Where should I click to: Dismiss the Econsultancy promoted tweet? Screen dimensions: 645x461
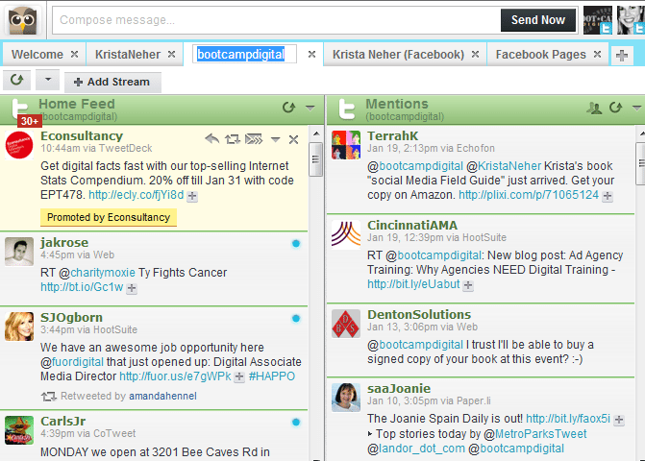294,140
